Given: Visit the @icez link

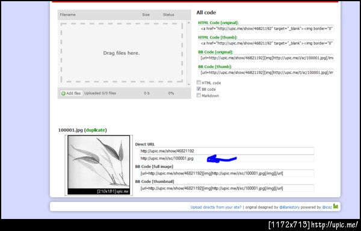Looking at the screenshot, I should (x=327, y=208).
